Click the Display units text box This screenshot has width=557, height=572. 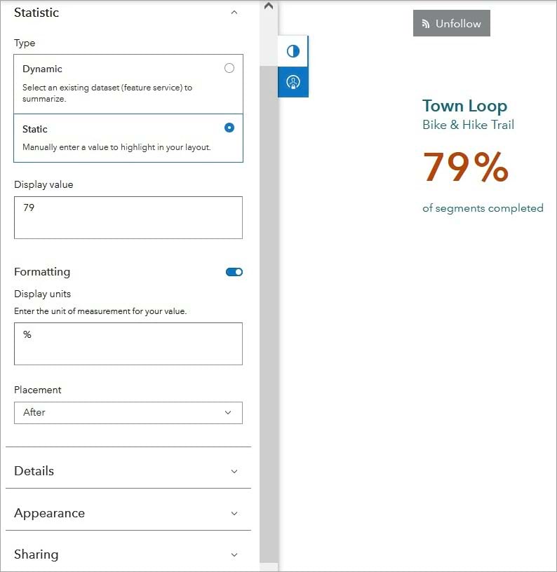[128, 343]
